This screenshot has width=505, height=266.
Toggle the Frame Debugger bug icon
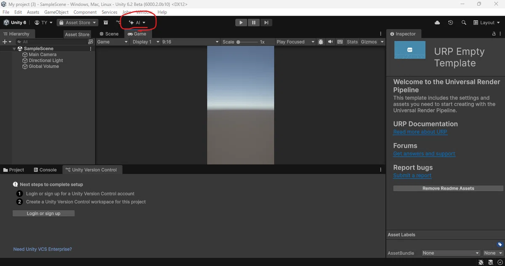click(321, 42)
